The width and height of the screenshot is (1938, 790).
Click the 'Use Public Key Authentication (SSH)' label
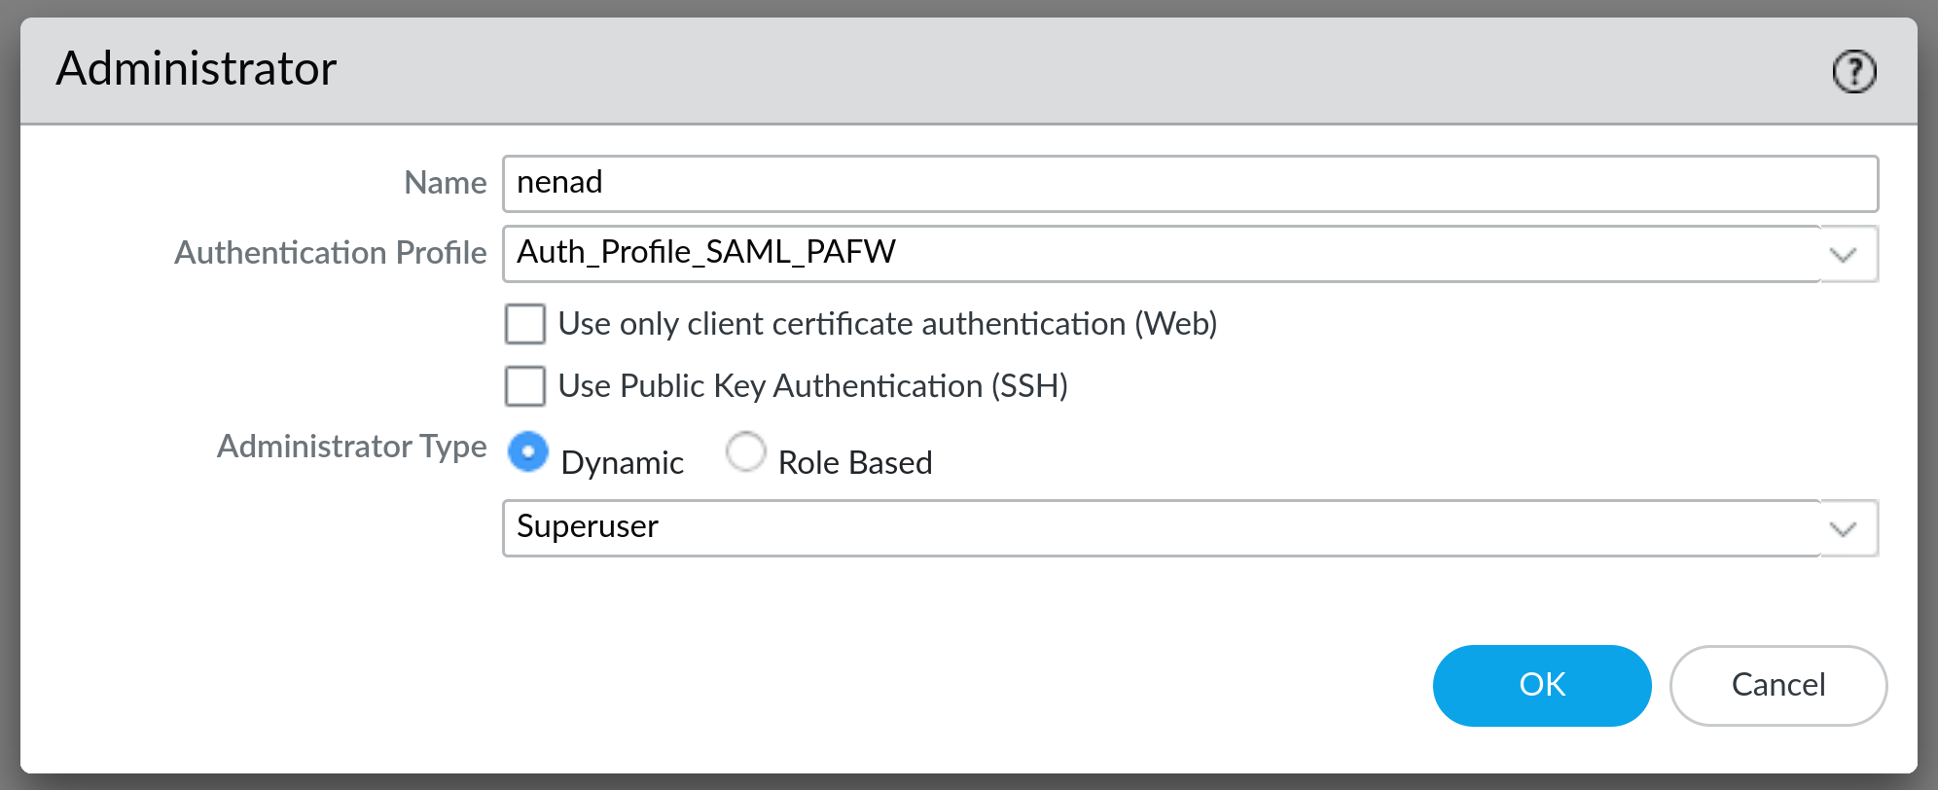(812, 386)
